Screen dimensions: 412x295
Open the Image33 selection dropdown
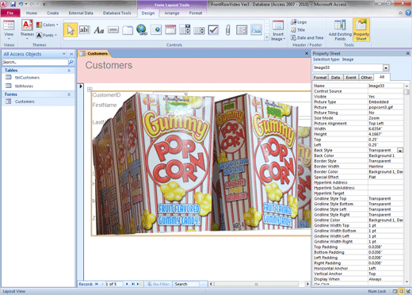pyautogui.click(x=386, y=68)
